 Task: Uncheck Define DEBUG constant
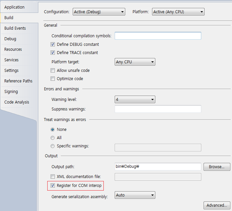pyautogui.click(x=53, y=45)
